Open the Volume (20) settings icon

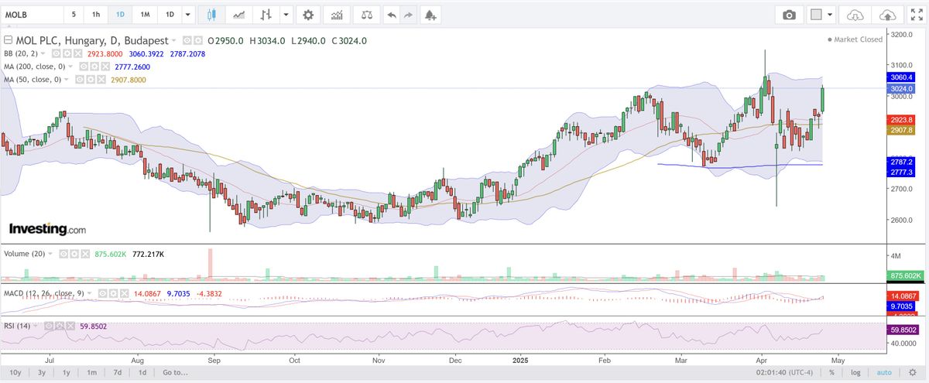click(74, 254)
